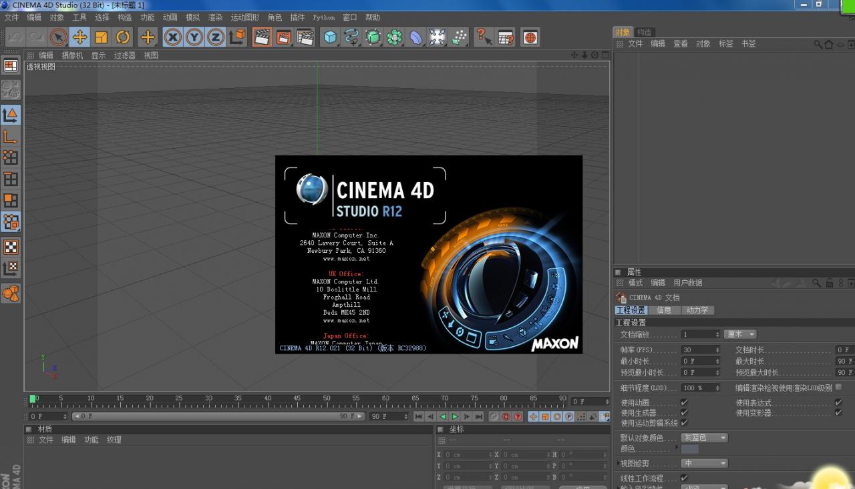Switch to the 信息 tab in attributes
This screenshot has width=855, height=489.
[x=664, y=310]
